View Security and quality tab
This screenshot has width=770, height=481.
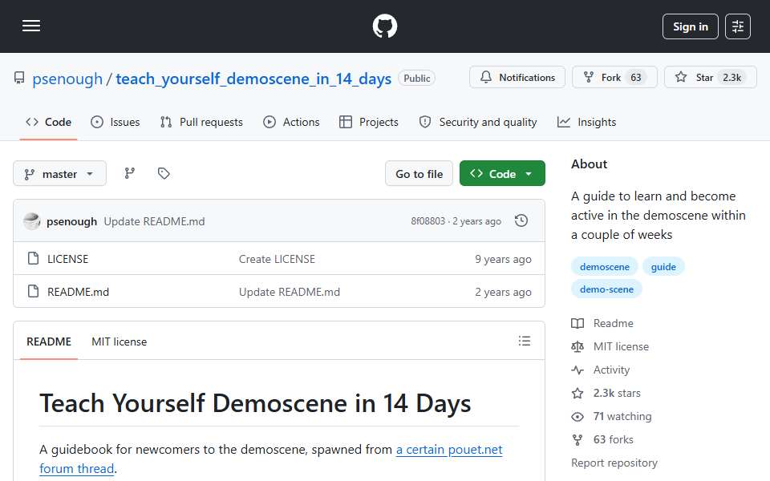478,122
